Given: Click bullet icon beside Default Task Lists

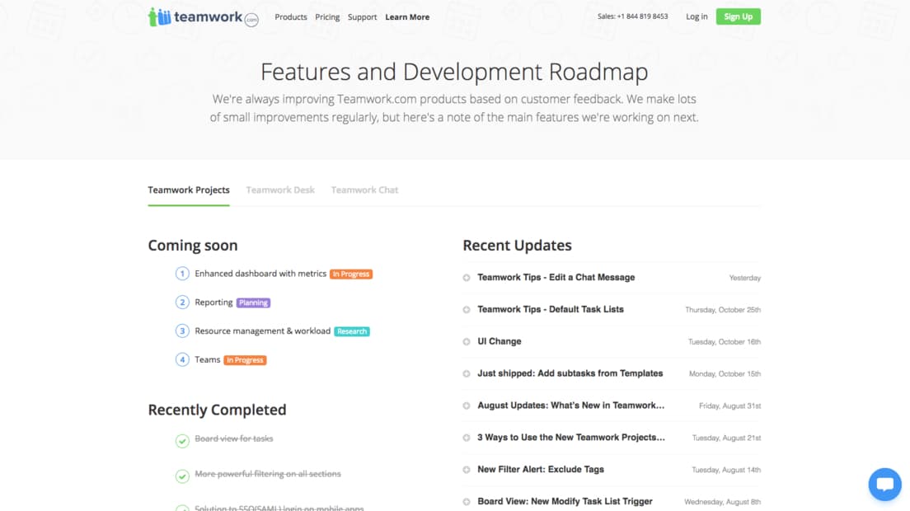Looking at the screenshot, I should (x=466, y=310).
